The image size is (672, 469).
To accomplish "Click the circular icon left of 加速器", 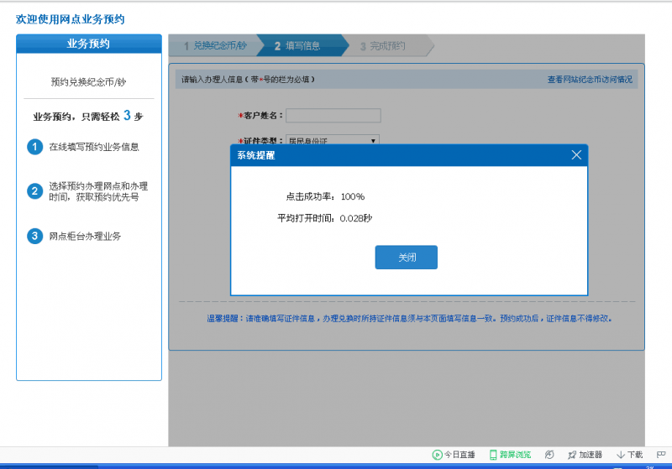I will pos(549,455).
